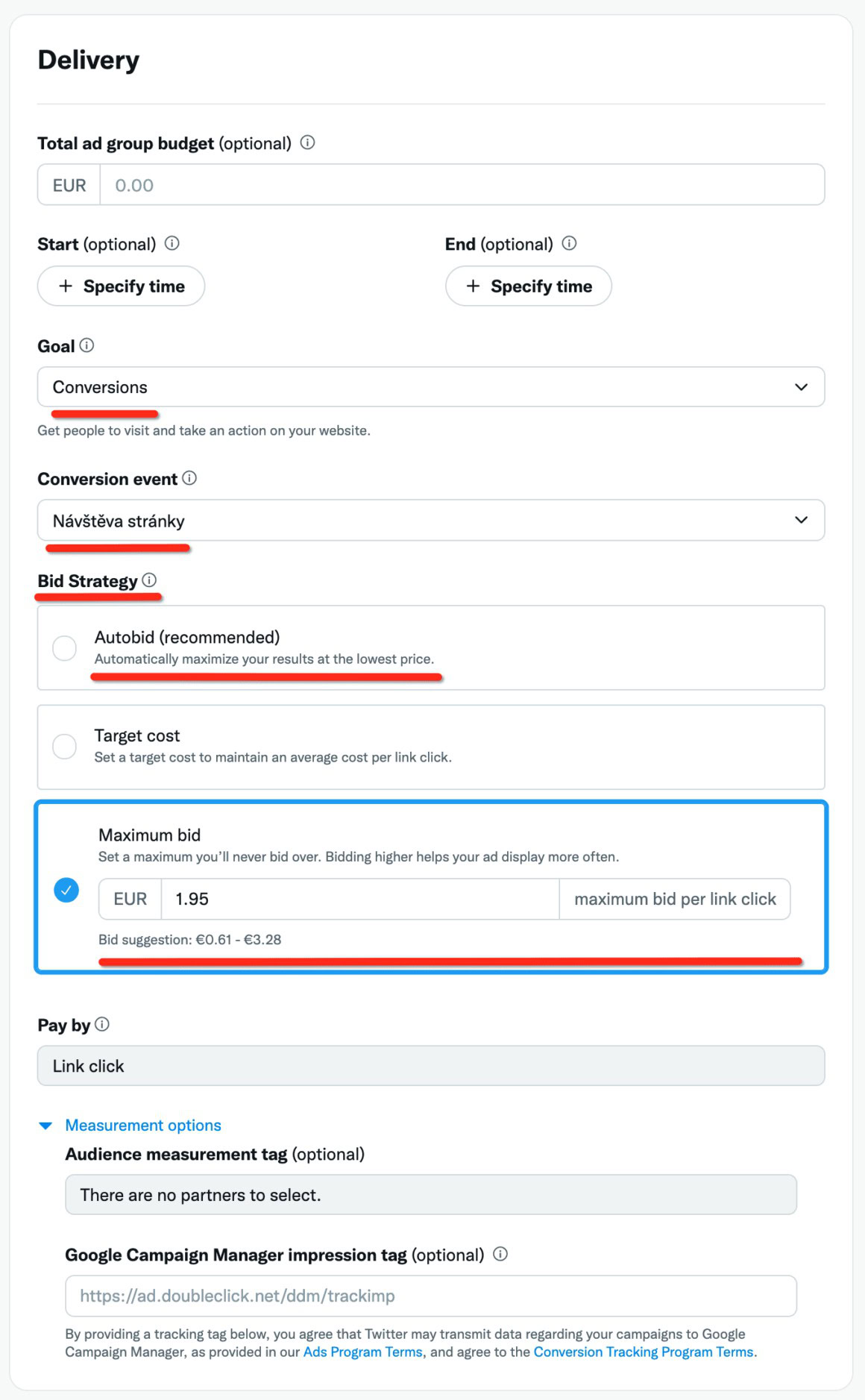
Task: Open the Total ad group budget info tooltip
Action: tap(308, 143)
